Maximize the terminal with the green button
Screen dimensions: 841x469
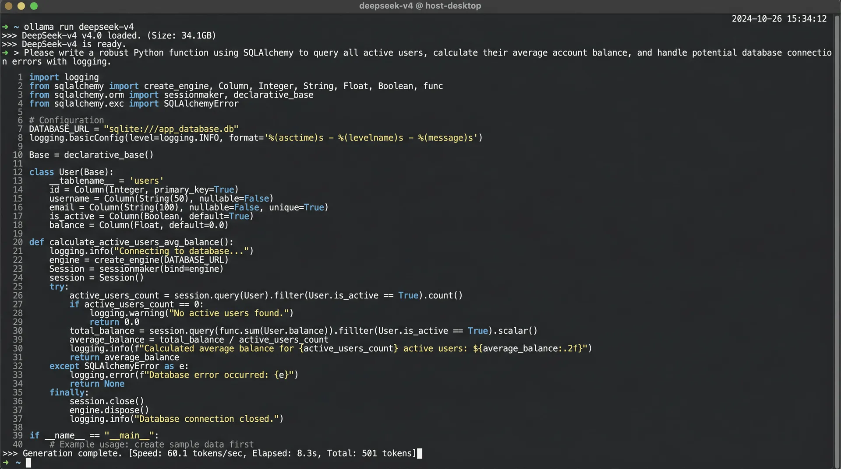click(34, 6)
